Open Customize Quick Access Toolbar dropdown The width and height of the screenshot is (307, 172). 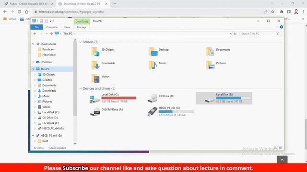[x=51, y=21]
